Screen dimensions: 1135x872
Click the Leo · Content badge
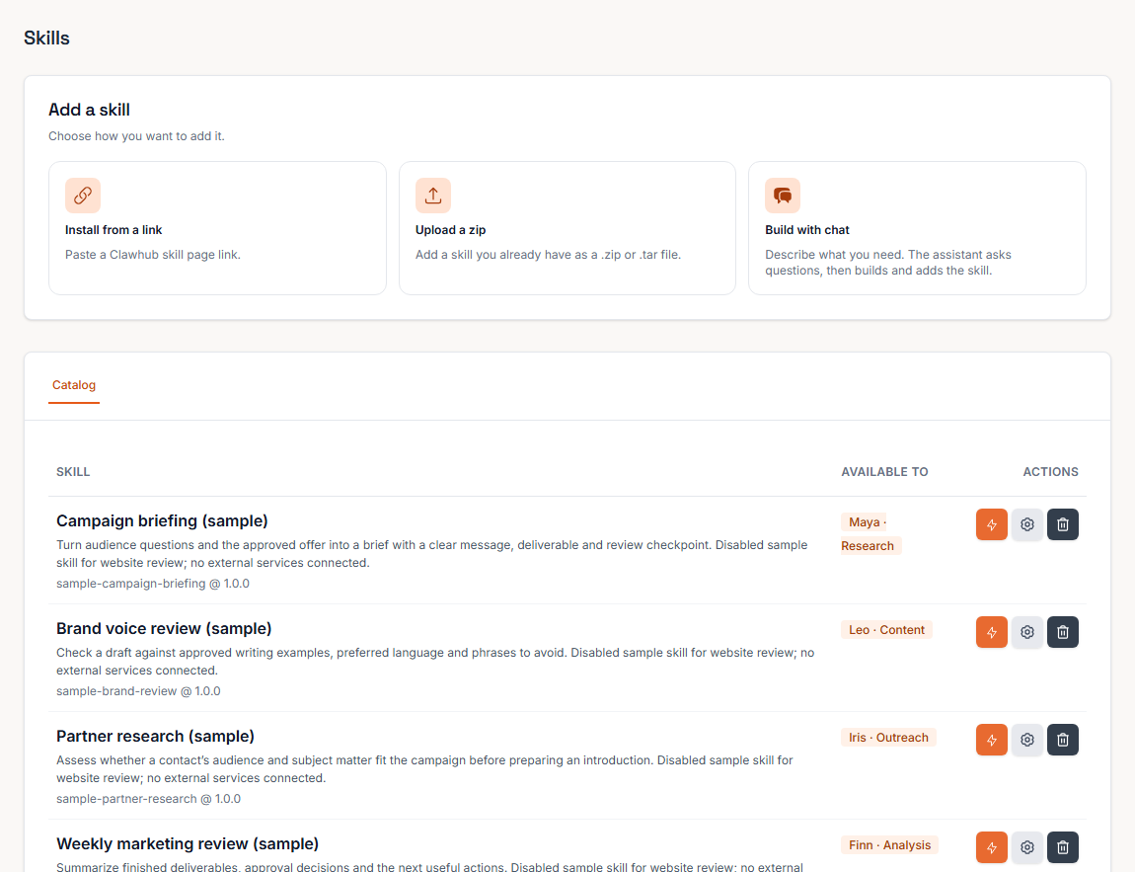[x=886, y=630]
